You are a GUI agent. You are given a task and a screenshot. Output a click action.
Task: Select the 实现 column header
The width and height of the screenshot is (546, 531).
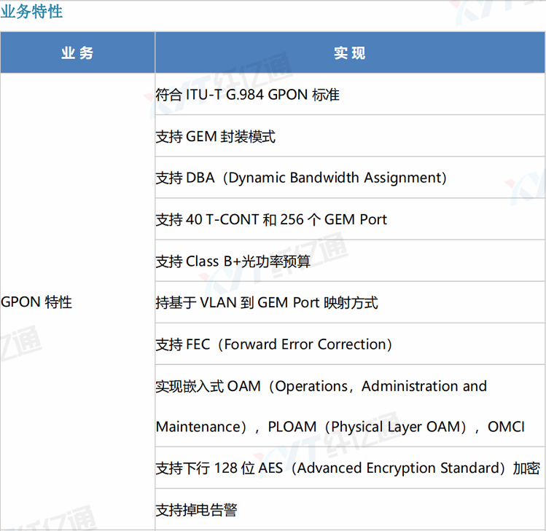click(x=350, y=53)
